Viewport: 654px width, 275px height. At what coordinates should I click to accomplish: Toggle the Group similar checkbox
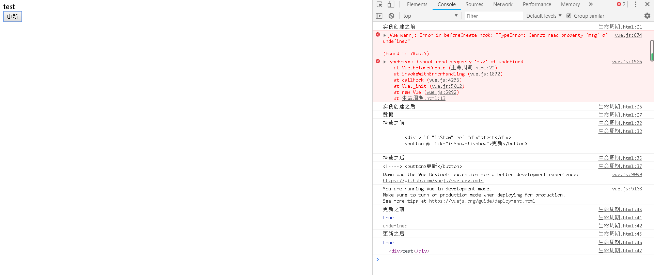(x=569, y=16)
